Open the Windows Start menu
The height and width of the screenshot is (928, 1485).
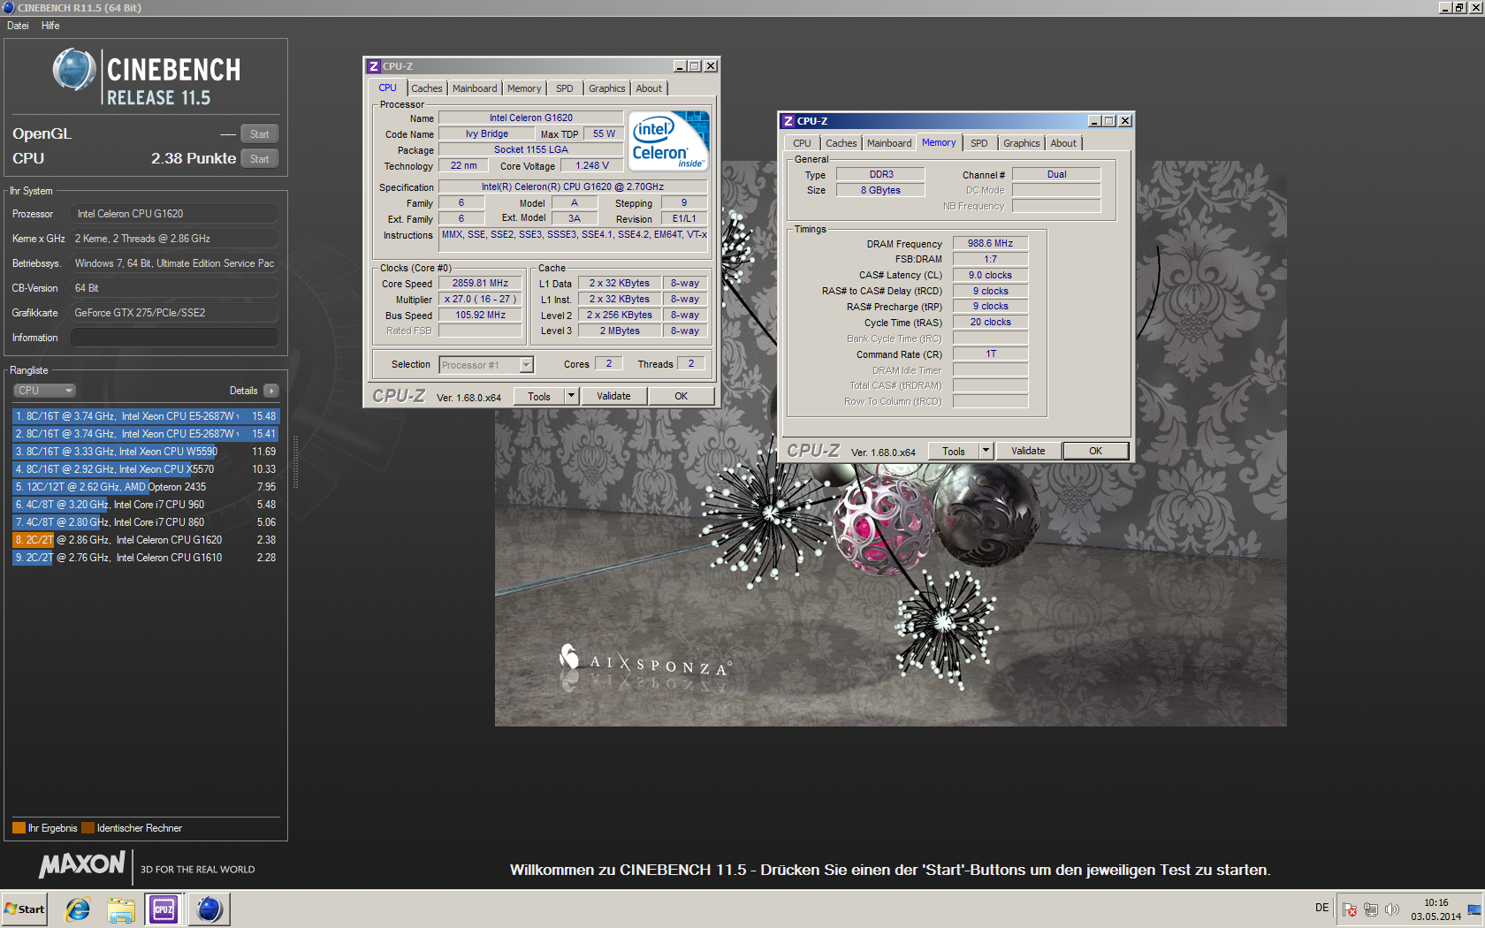(x=25, y=909)
